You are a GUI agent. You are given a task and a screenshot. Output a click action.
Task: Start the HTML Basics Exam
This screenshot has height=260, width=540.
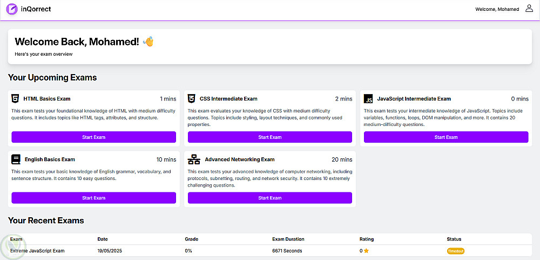[93, 137]
